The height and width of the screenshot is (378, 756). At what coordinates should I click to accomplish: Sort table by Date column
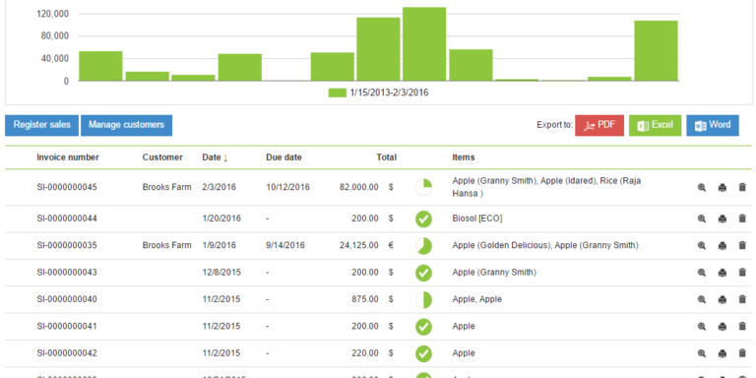click(x=215, y=157)
